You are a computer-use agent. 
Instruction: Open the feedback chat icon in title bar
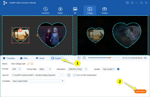coord(127,3)
